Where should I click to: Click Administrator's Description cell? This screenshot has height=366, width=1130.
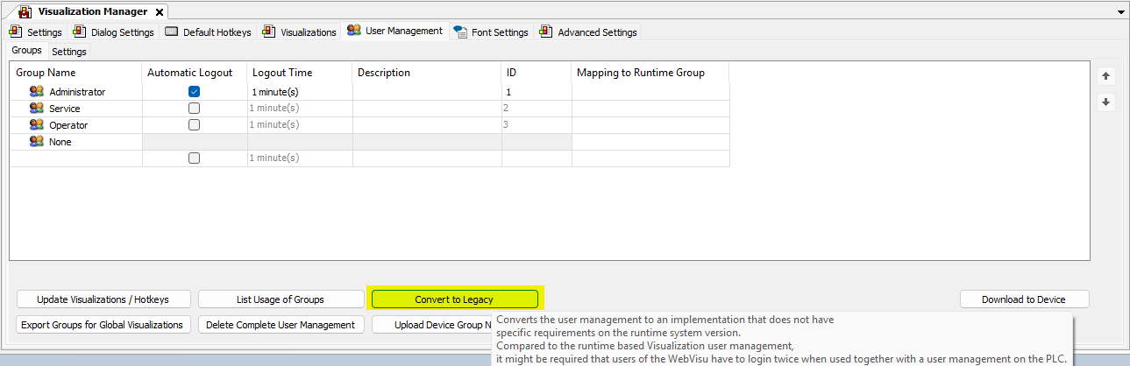tap(427, 92)
